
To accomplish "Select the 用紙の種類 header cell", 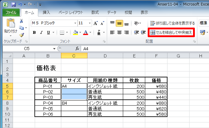I will click(x=105, y=80).
